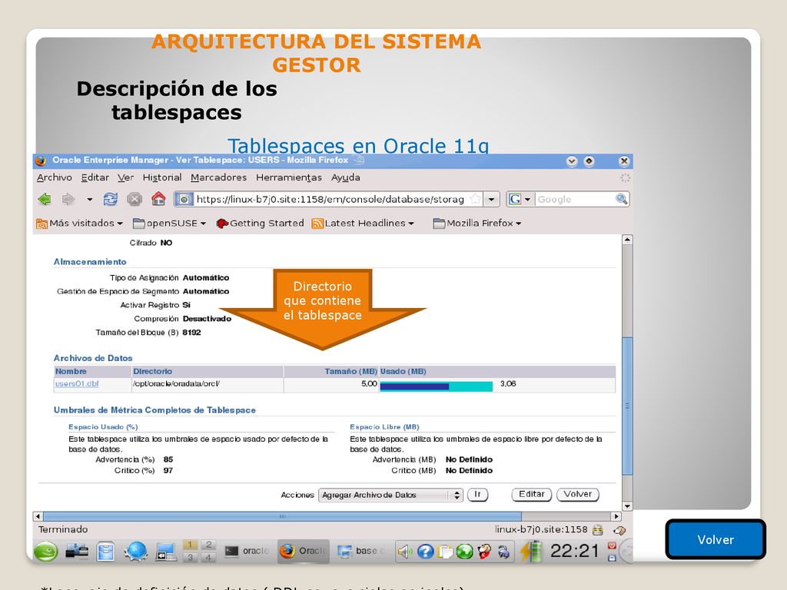Expand the openSUSE bookmarks folder

170,224
